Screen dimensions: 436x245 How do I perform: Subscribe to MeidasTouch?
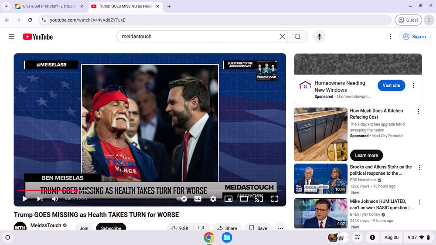(111, 228)
